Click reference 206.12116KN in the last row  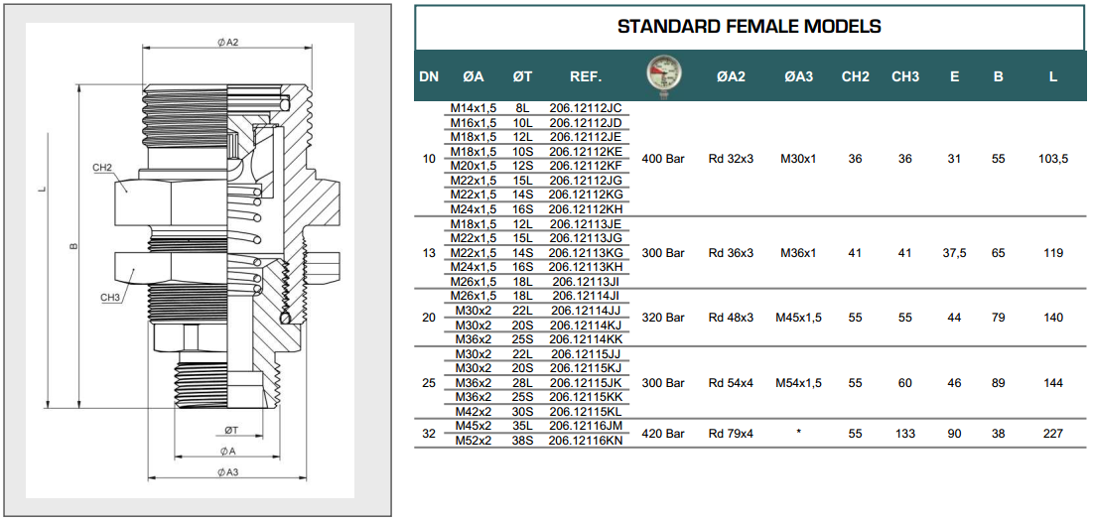[x=585, y=441]
